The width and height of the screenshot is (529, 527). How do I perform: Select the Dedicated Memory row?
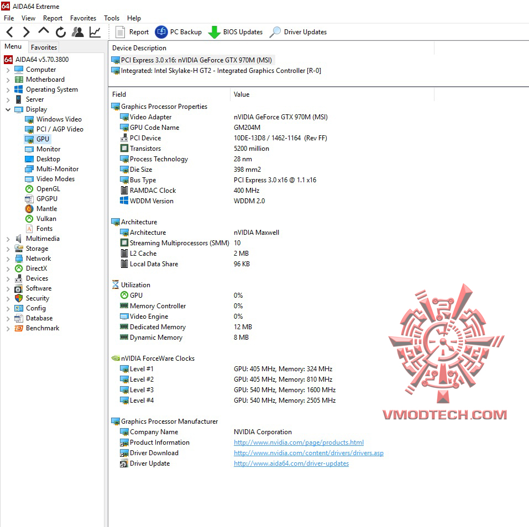186,326
